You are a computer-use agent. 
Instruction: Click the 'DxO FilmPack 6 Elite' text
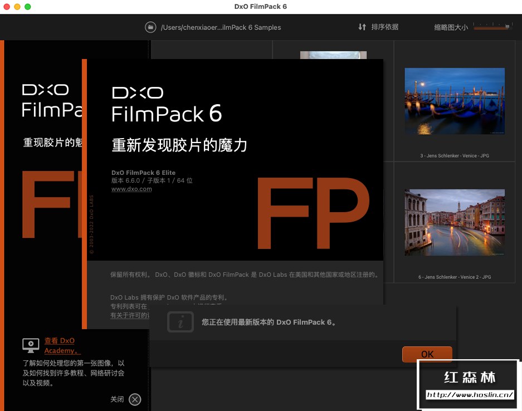(x=143, y=173)
